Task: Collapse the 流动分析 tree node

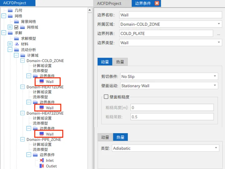Action: coord(10,50)
